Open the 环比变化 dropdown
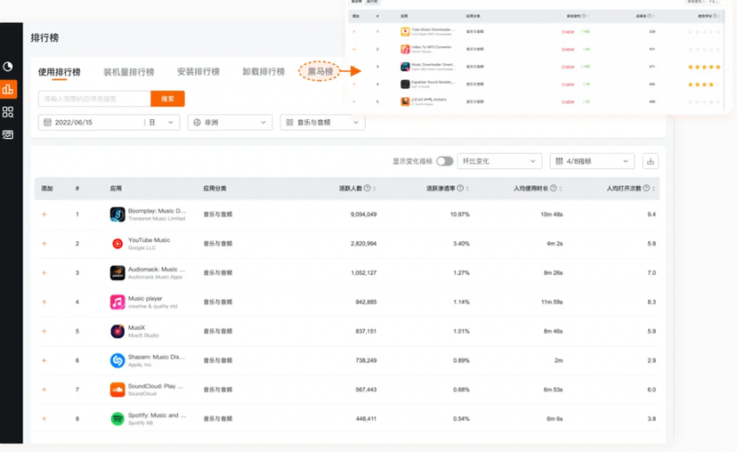The width and height of the screenshot is (737, 452). click(x=500, y=161)
